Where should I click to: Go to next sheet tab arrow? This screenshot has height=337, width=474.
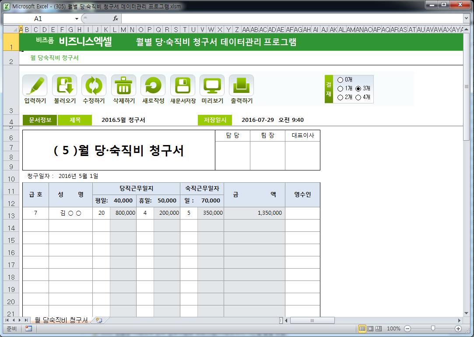pyautogui.click(x=20, y=320)
